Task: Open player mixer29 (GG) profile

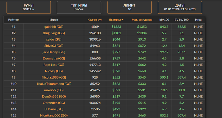Action: [x=54, y=90]
